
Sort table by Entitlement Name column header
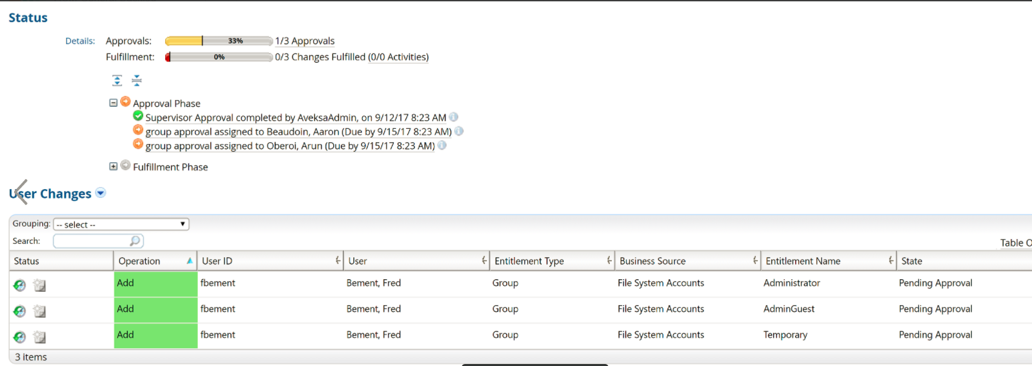point(803,261)
